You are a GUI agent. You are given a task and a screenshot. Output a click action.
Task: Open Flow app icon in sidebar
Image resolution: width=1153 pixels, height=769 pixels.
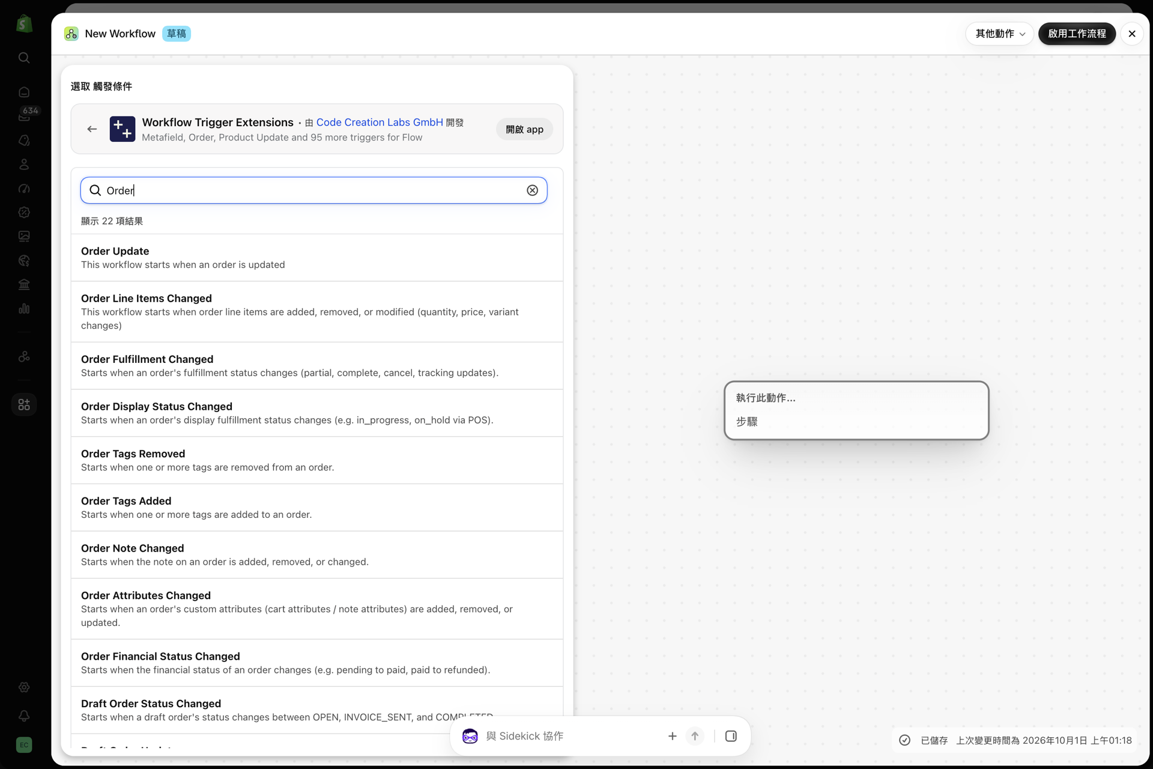(24, 356)
